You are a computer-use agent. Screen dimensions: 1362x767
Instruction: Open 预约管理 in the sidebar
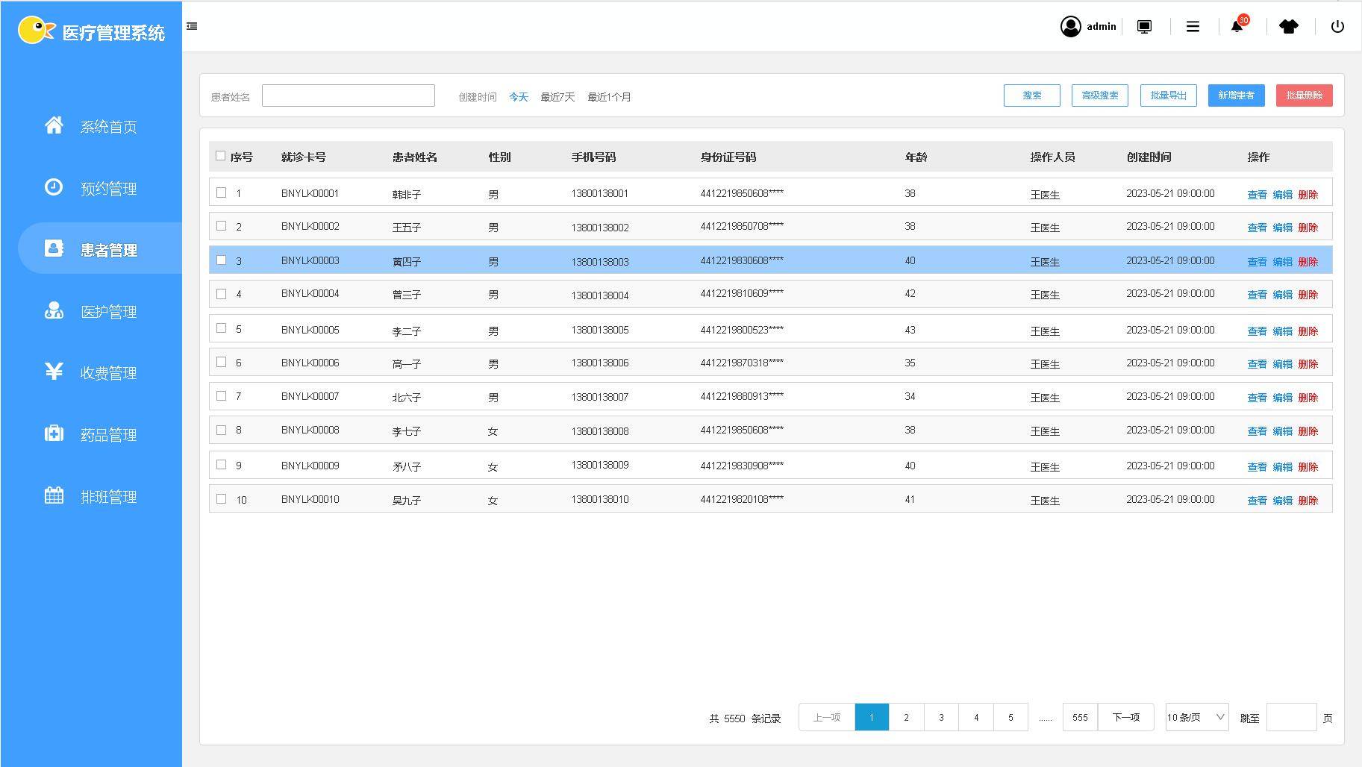[108, 189]
